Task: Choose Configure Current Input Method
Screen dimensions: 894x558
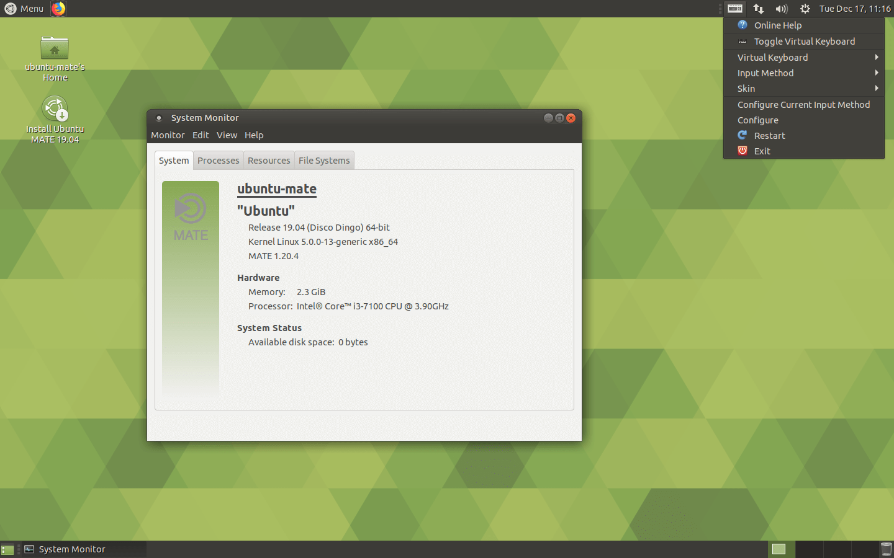Action: click(x=804, y=105)
